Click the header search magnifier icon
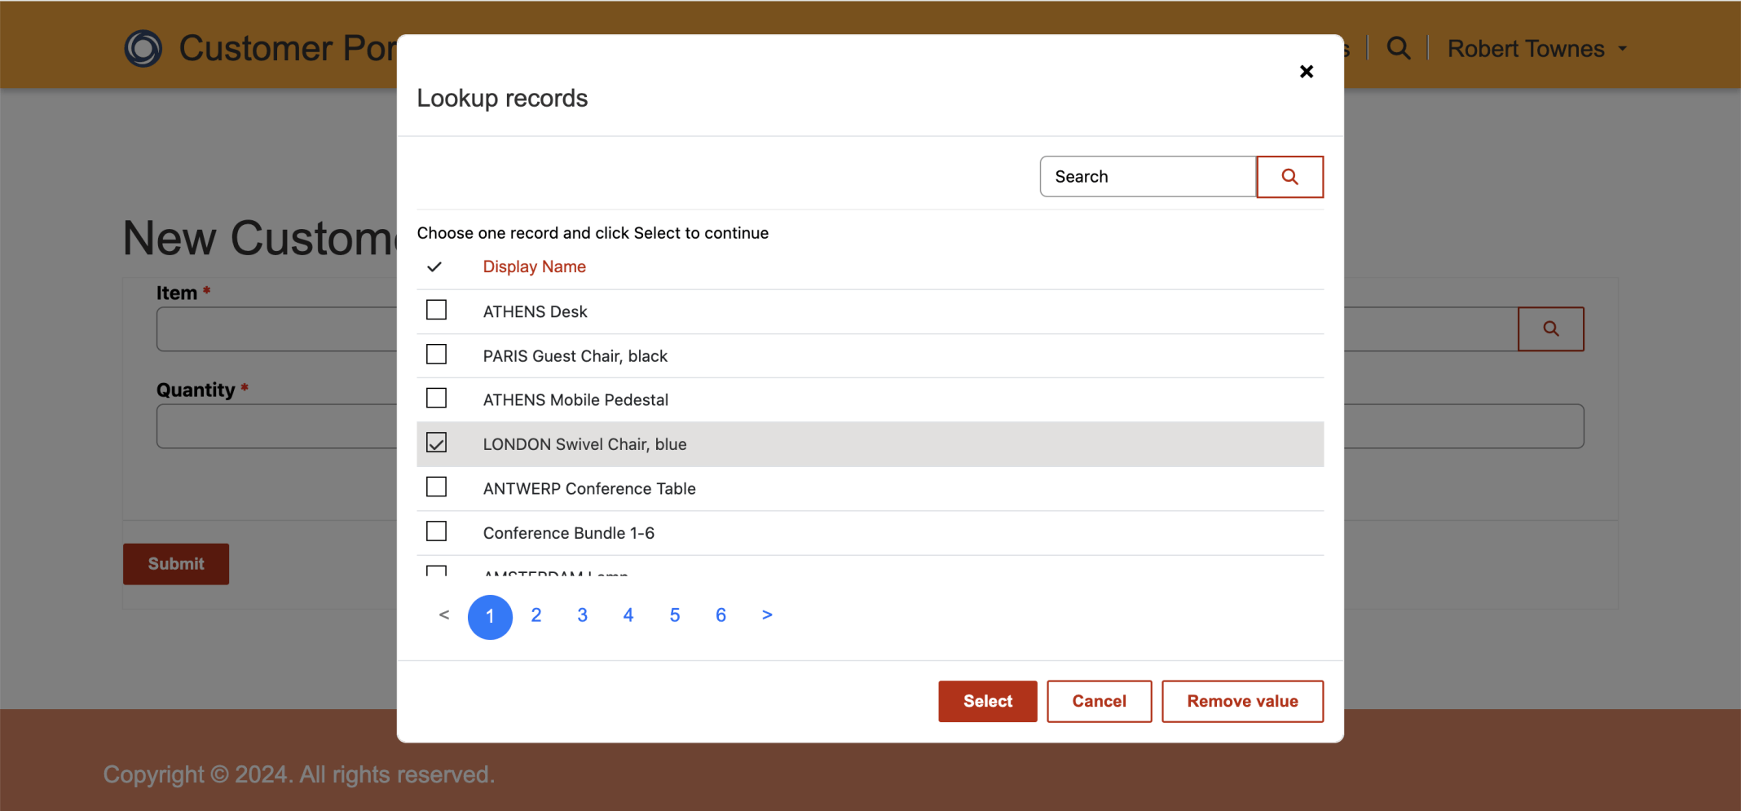This screenshot has height=811, width=1741. [x=1398, y=49]
